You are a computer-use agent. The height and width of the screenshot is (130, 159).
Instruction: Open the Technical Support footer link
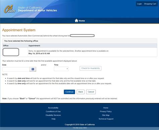point(106,119)
